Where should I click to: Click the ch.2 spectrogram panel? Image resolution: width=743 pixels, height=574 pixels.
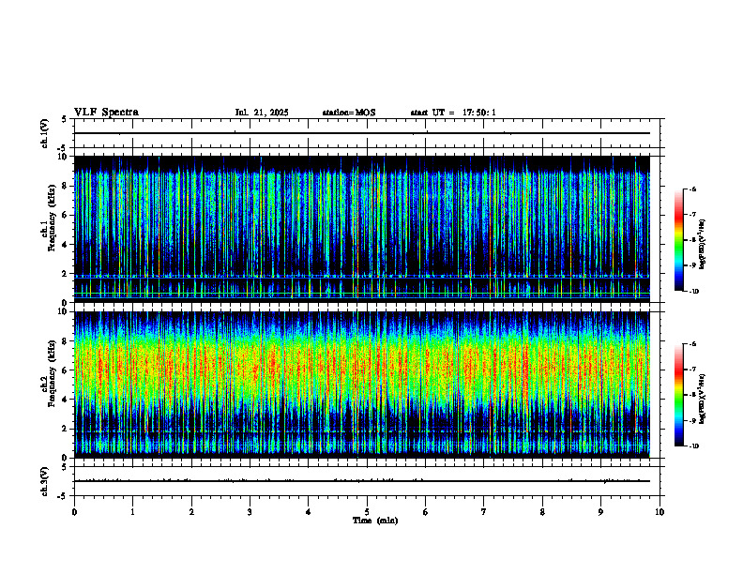[x=362, y=385]
